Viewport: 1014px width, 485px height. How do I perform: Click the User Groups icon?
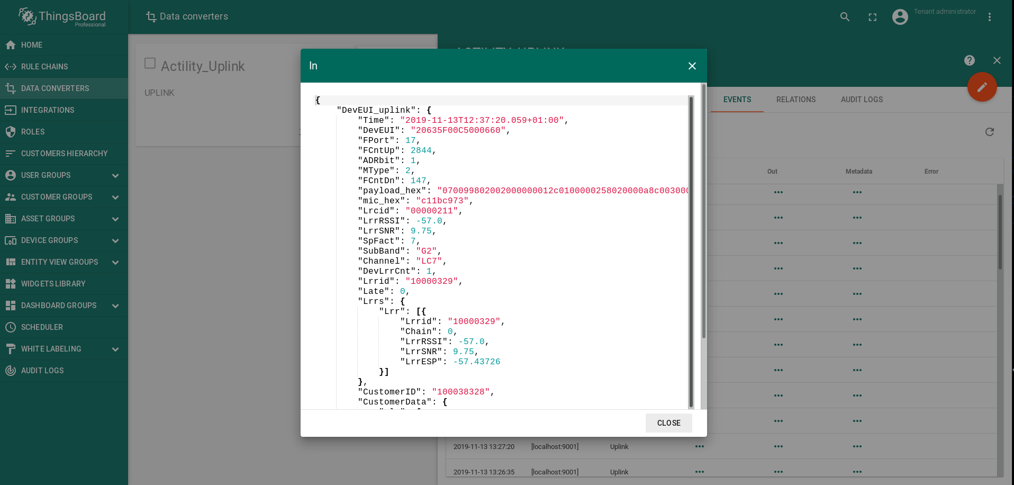coord(11,175)
